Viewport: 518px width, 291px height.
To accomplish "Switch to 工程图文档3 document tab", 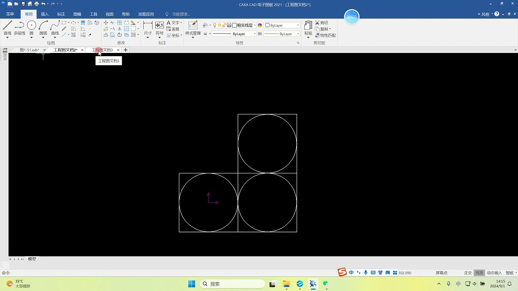I will (x=102, y=50).
